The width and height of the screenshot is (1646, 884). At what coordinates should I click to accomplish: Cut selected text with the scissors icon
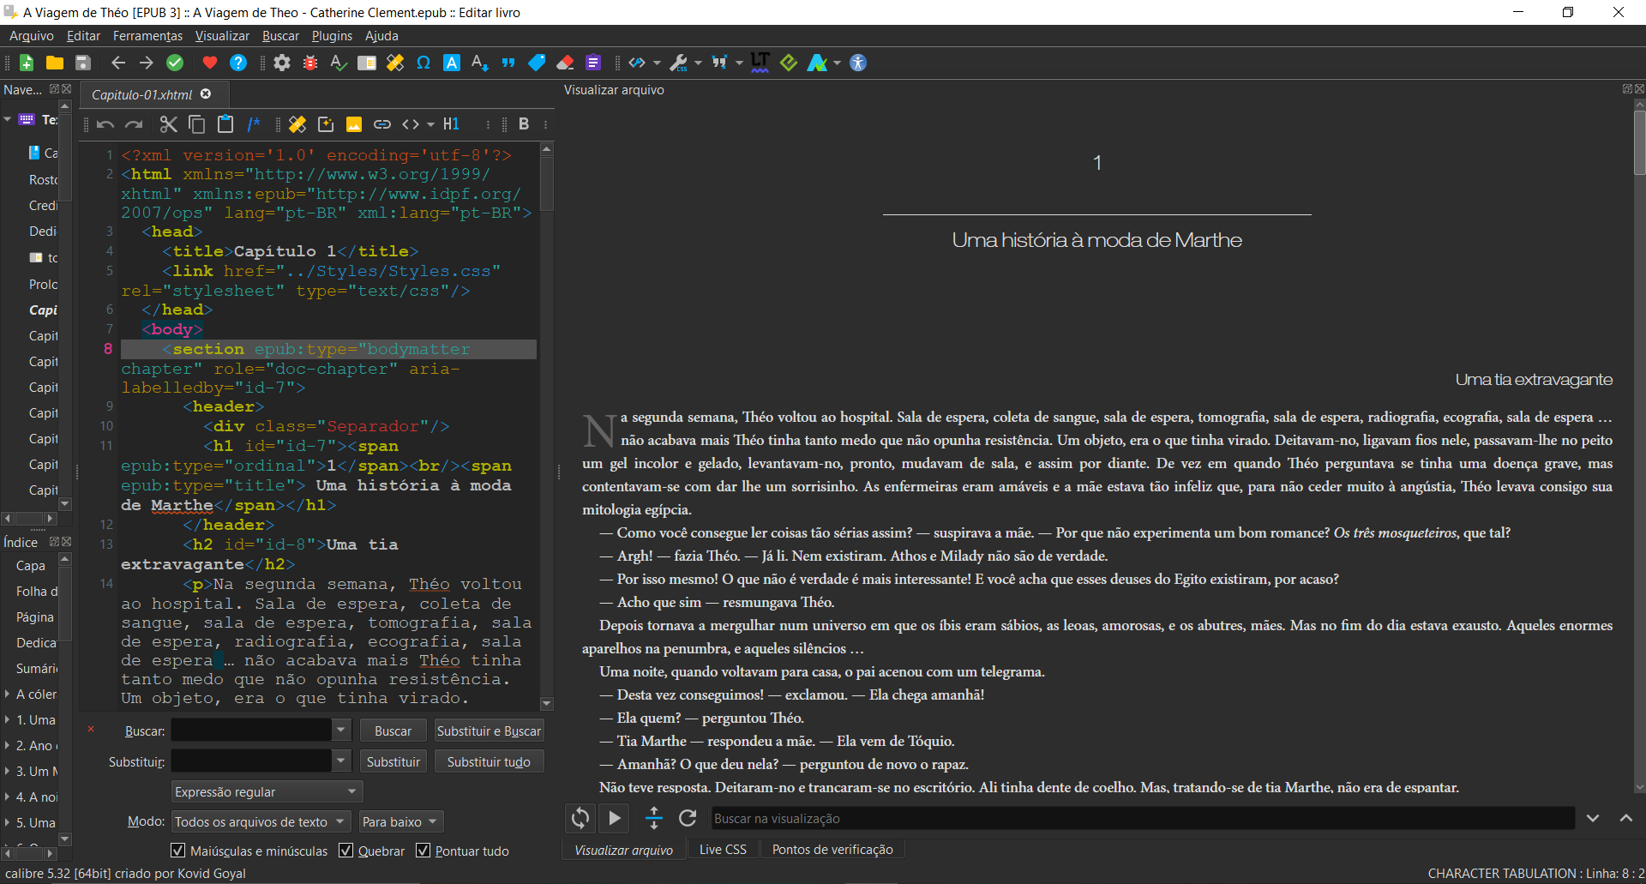click(x=169, y=124)
